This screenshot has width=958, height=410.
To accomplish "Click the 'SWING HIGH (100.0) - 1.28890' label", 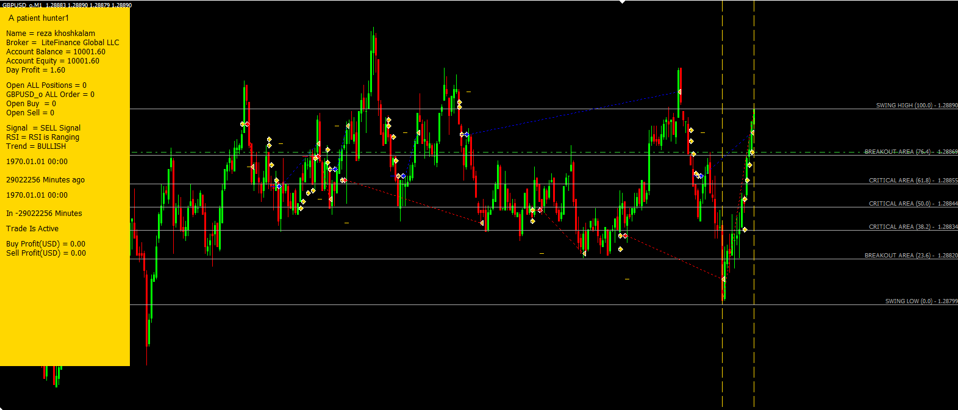I will click(x=917, y=106).
